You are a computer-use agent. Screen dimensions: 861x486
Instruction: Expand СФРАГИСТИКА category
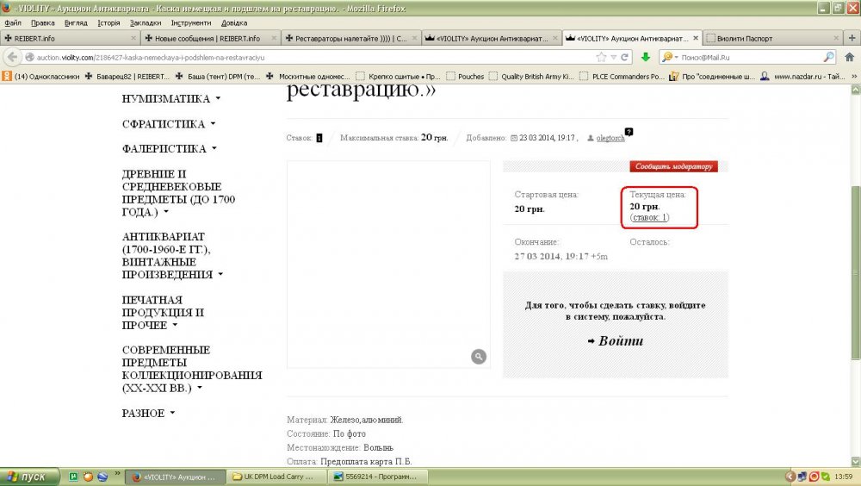[x=169, y=124]
